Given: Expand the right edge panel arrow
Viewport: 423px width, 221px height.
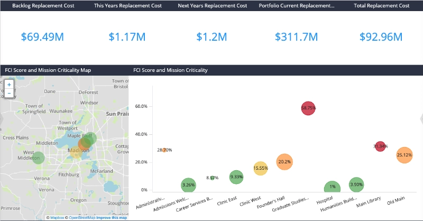Looking at the screenshot, I should [421, 119].
